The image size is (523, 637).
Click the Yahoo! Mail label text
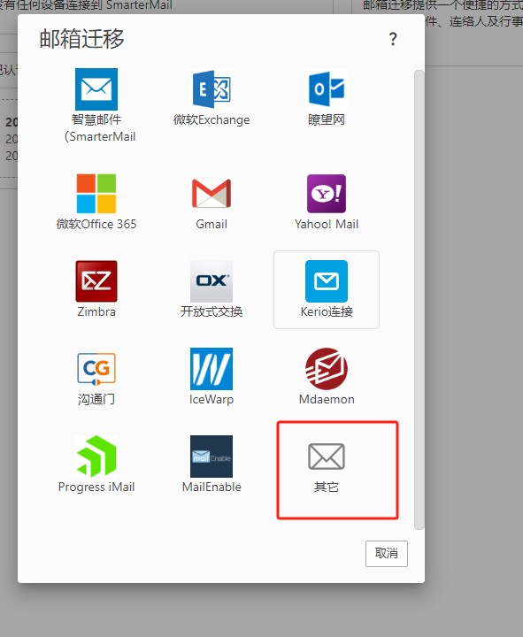click(327, 224)
